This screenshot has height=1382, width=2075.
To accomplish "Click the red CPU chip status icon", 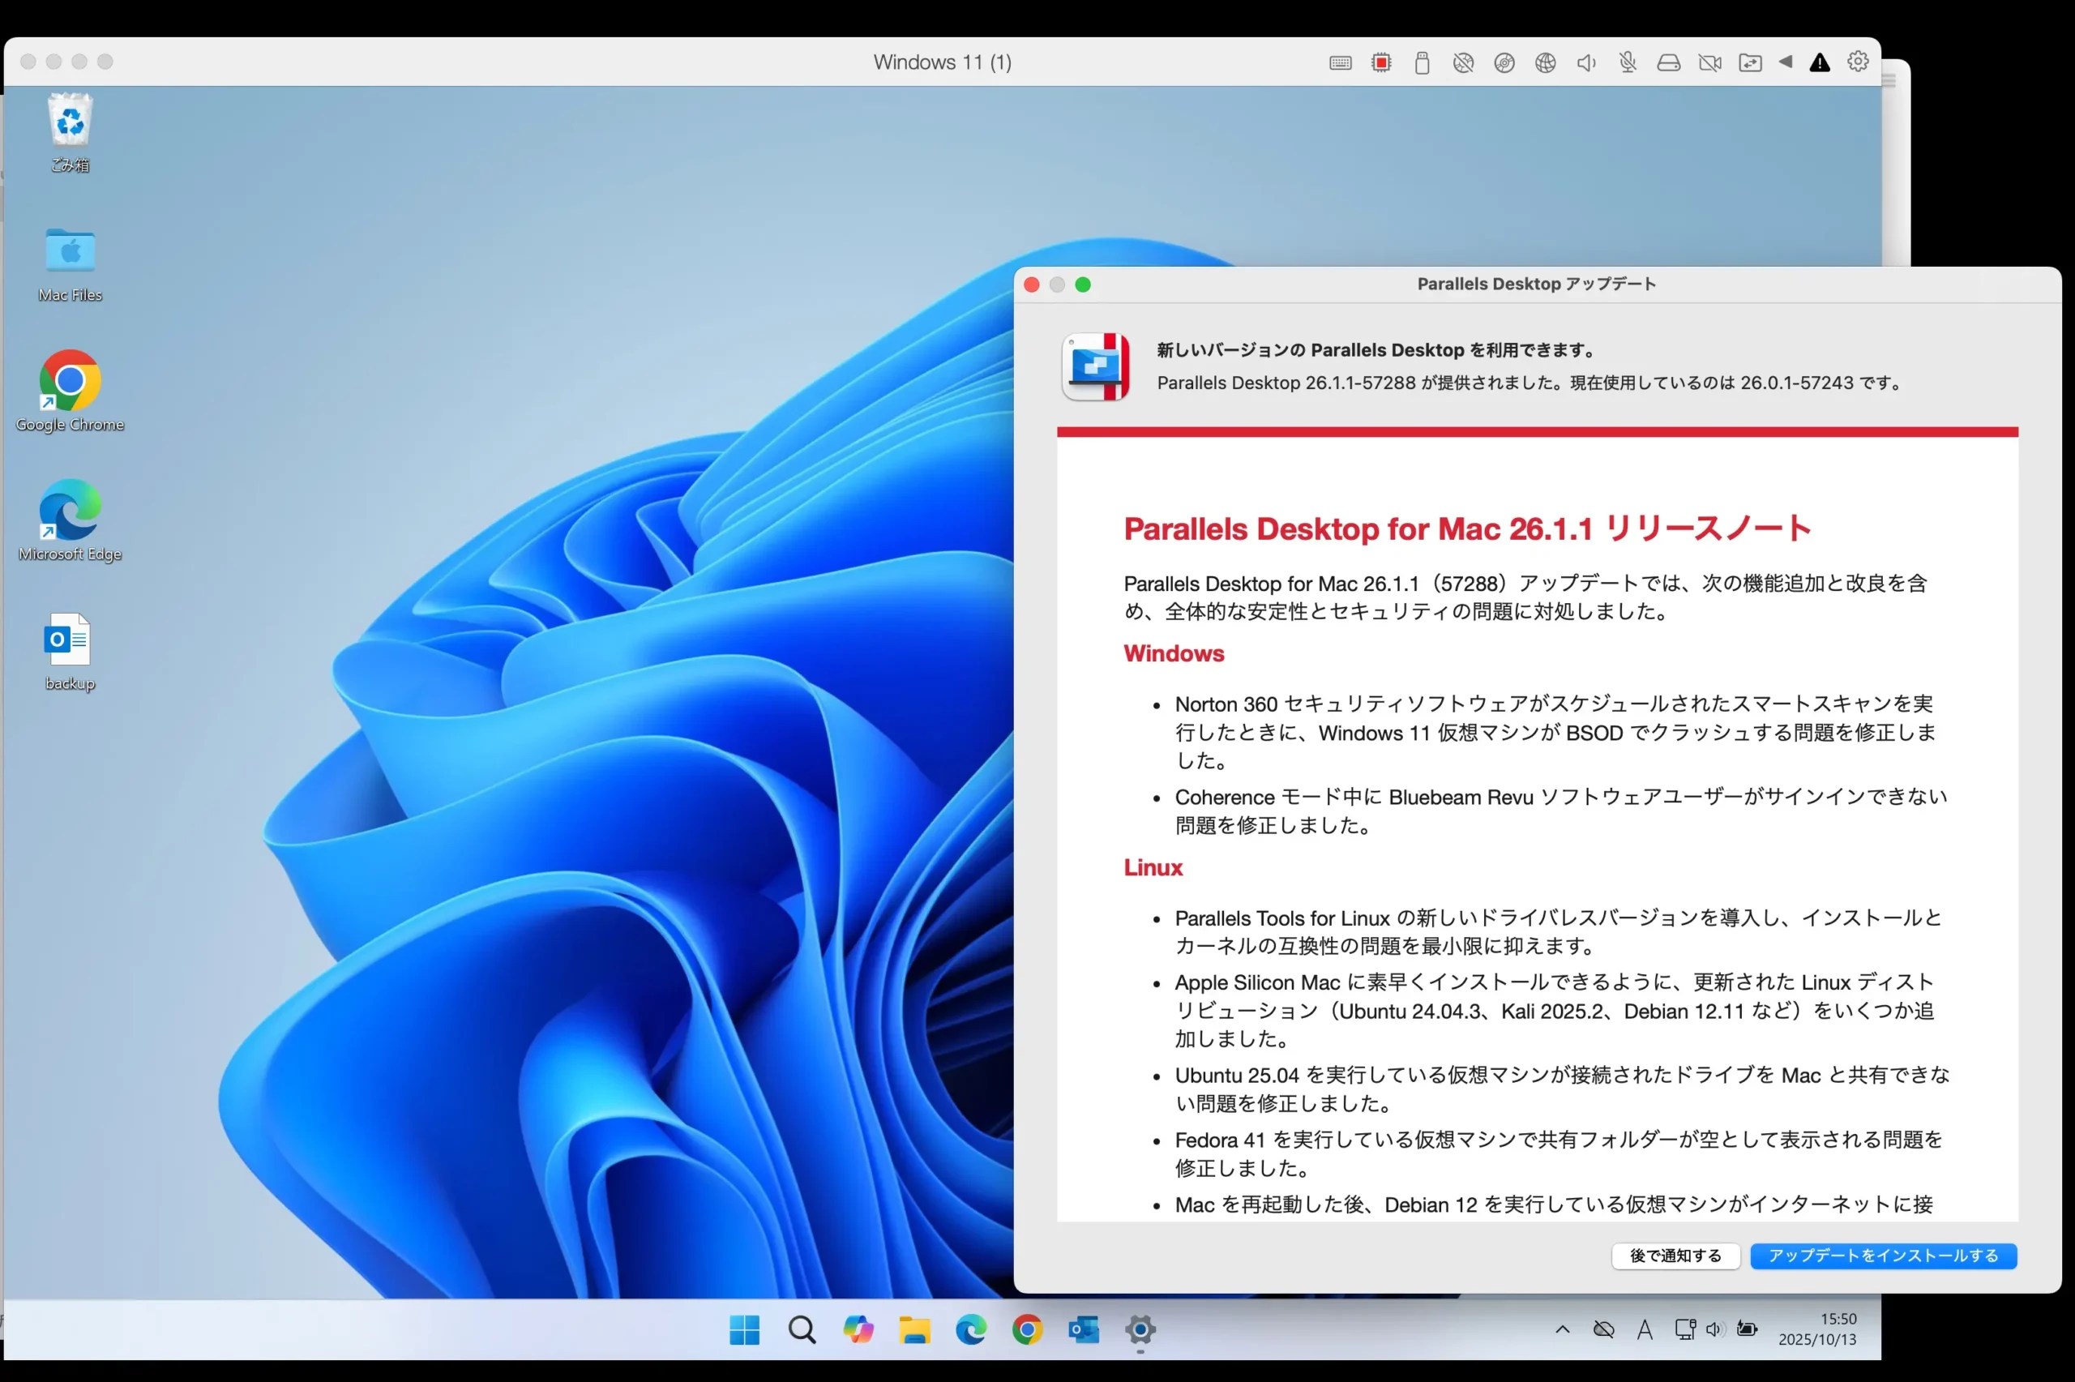I will (x=1380, y=62).
